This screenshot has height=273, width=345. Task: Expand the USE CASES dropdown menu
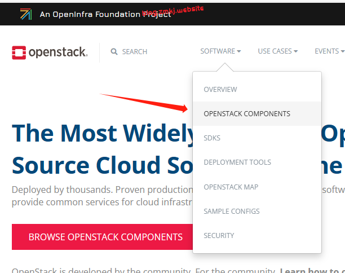[278, 51]
